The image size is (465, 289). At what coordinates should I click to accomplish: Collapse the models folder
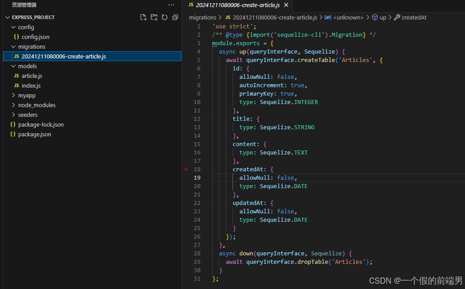pyautogui.click(x=13, y=66)
